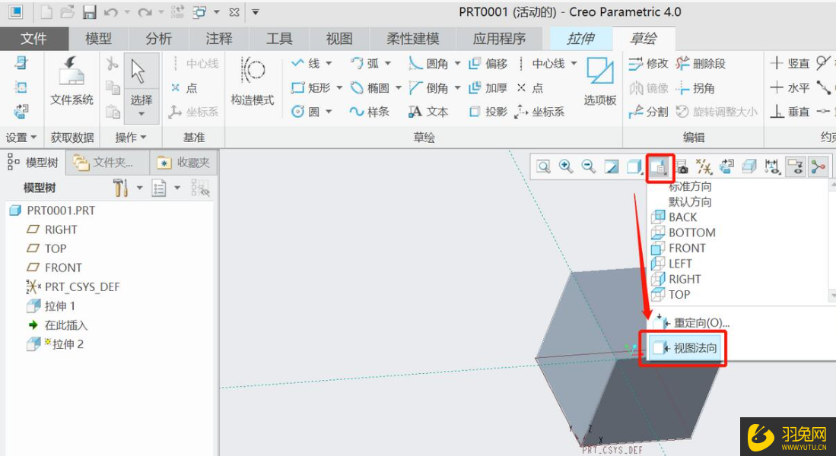
Task: Open the File (文件) menu
Action: coord(34,38)
